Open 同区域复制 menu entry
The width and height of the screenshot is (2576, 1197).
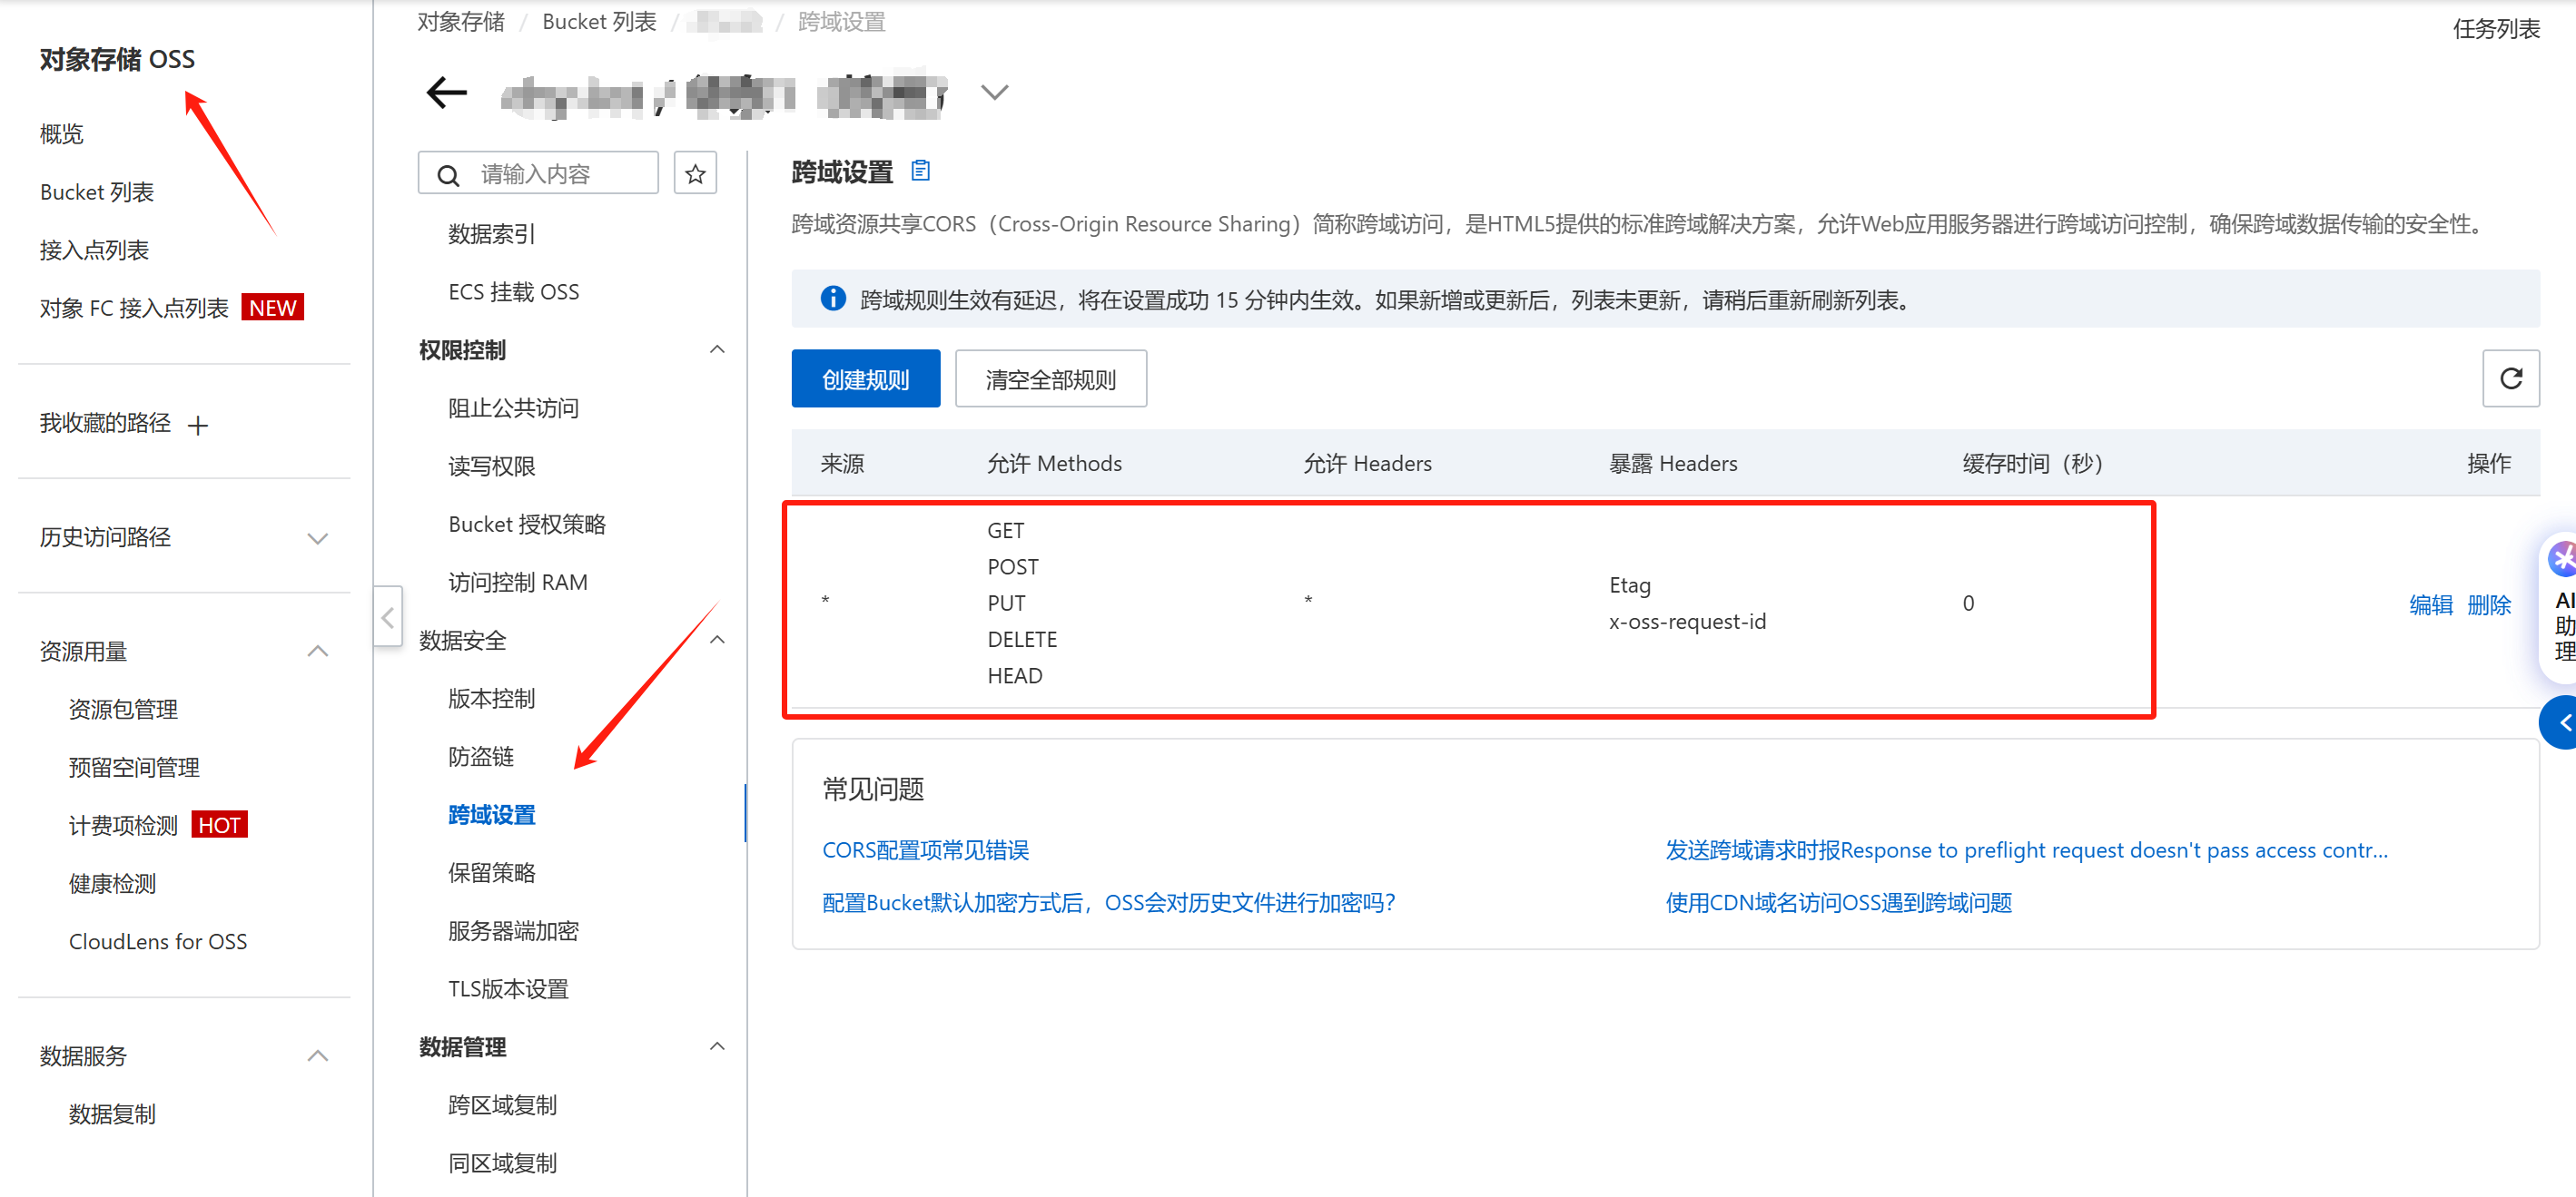(502, 1163)
